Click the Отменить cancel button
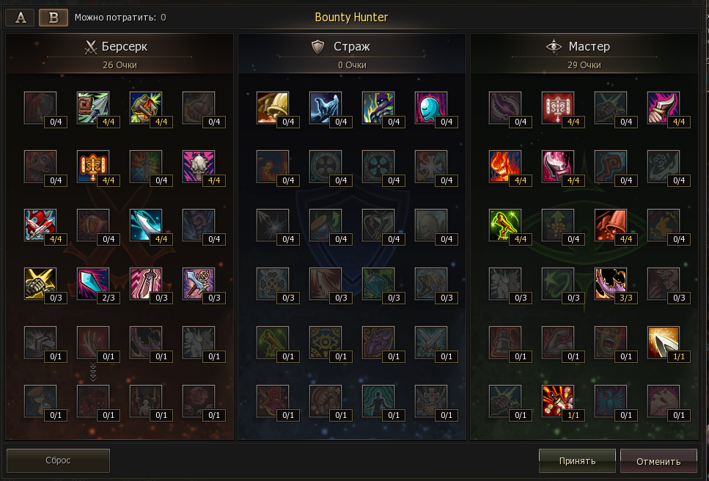Image resolution: width=709 pixels, height=481 pixels. (x=658, y=461)
